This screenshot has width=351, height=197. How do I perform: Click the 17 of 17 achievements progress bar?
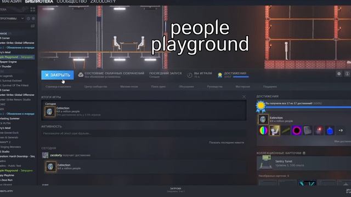tap(308, 107)
